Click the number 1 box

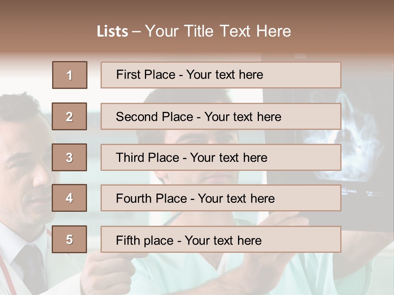70,75
